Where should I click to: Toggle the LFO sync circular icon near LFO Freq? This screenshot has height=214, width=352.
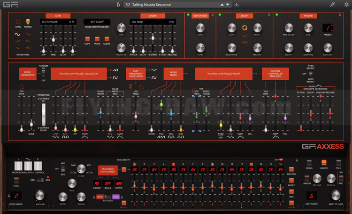[141, 87]
